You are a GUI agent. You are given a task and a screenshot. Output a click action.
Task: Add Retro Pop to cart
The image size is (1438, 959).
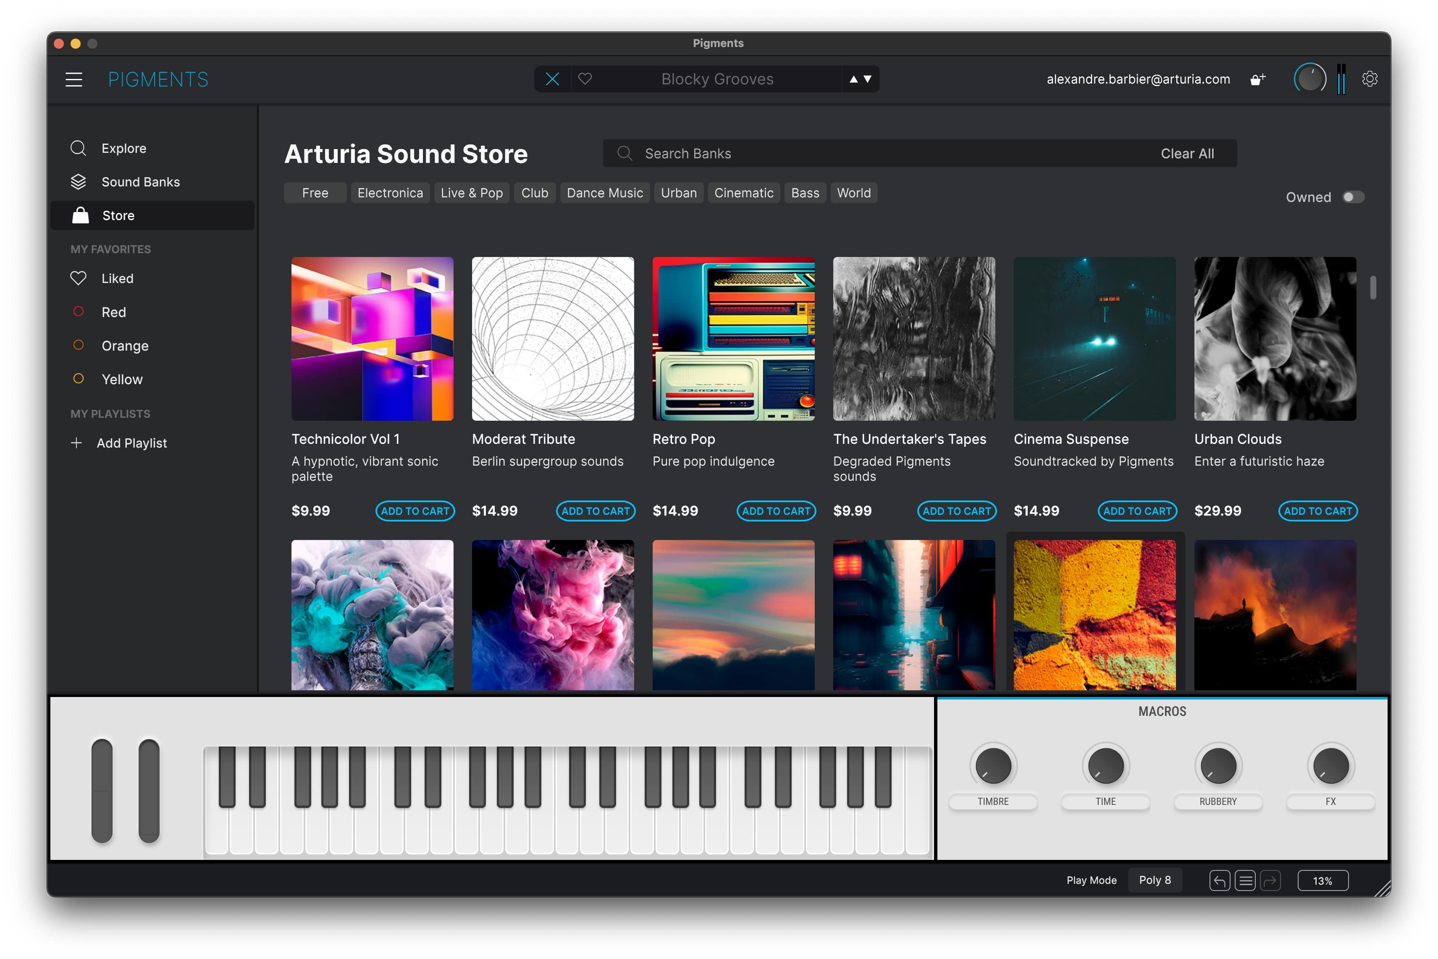point(776,511)
